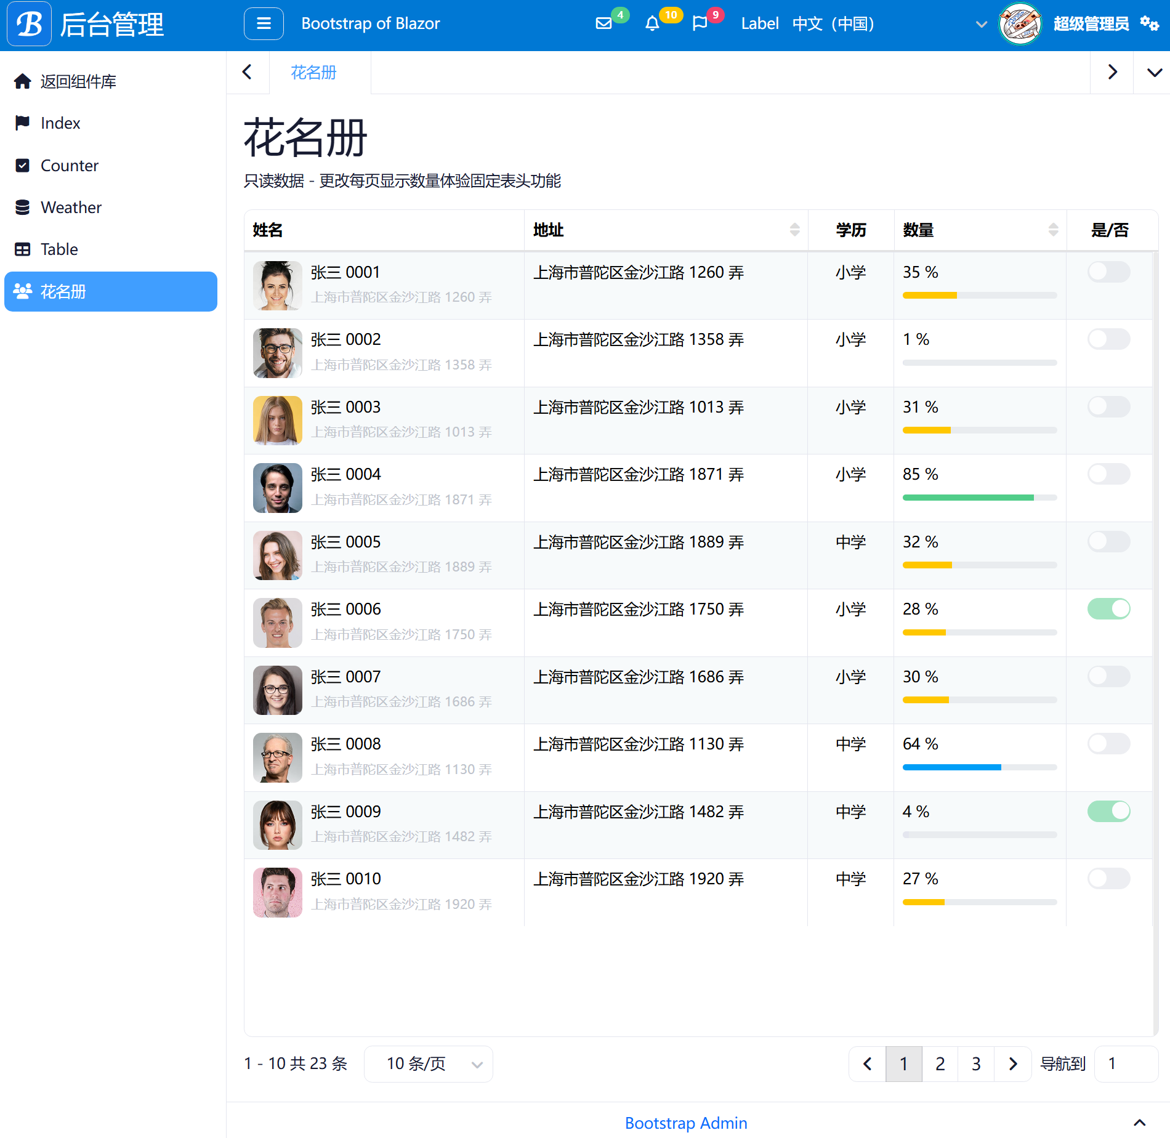Open the bell notifications icon
The image size is (1170, 1138).
[x=652, y=23]
